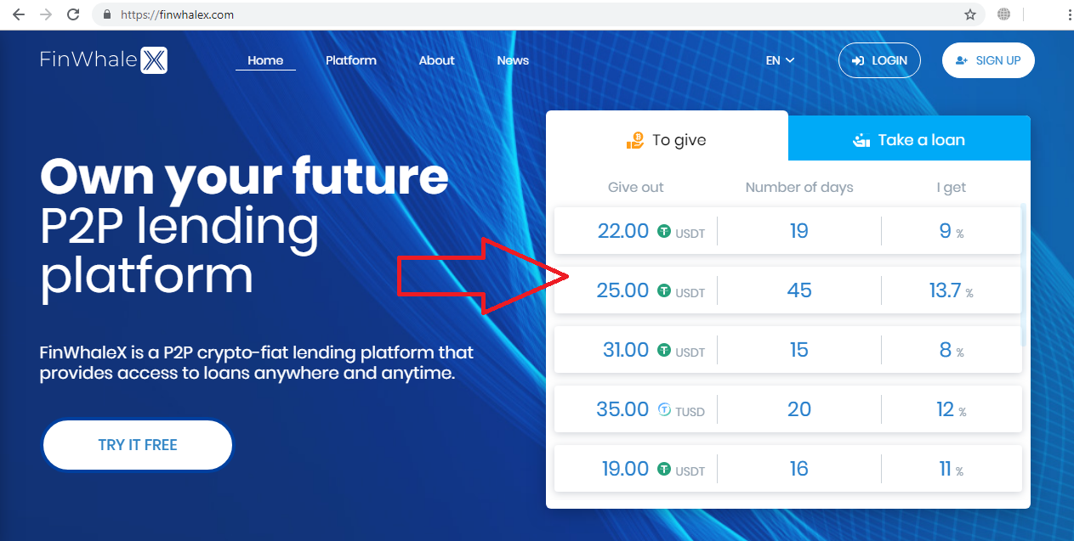
Task: Go to the Home menu item
Action: coord(265,60)
